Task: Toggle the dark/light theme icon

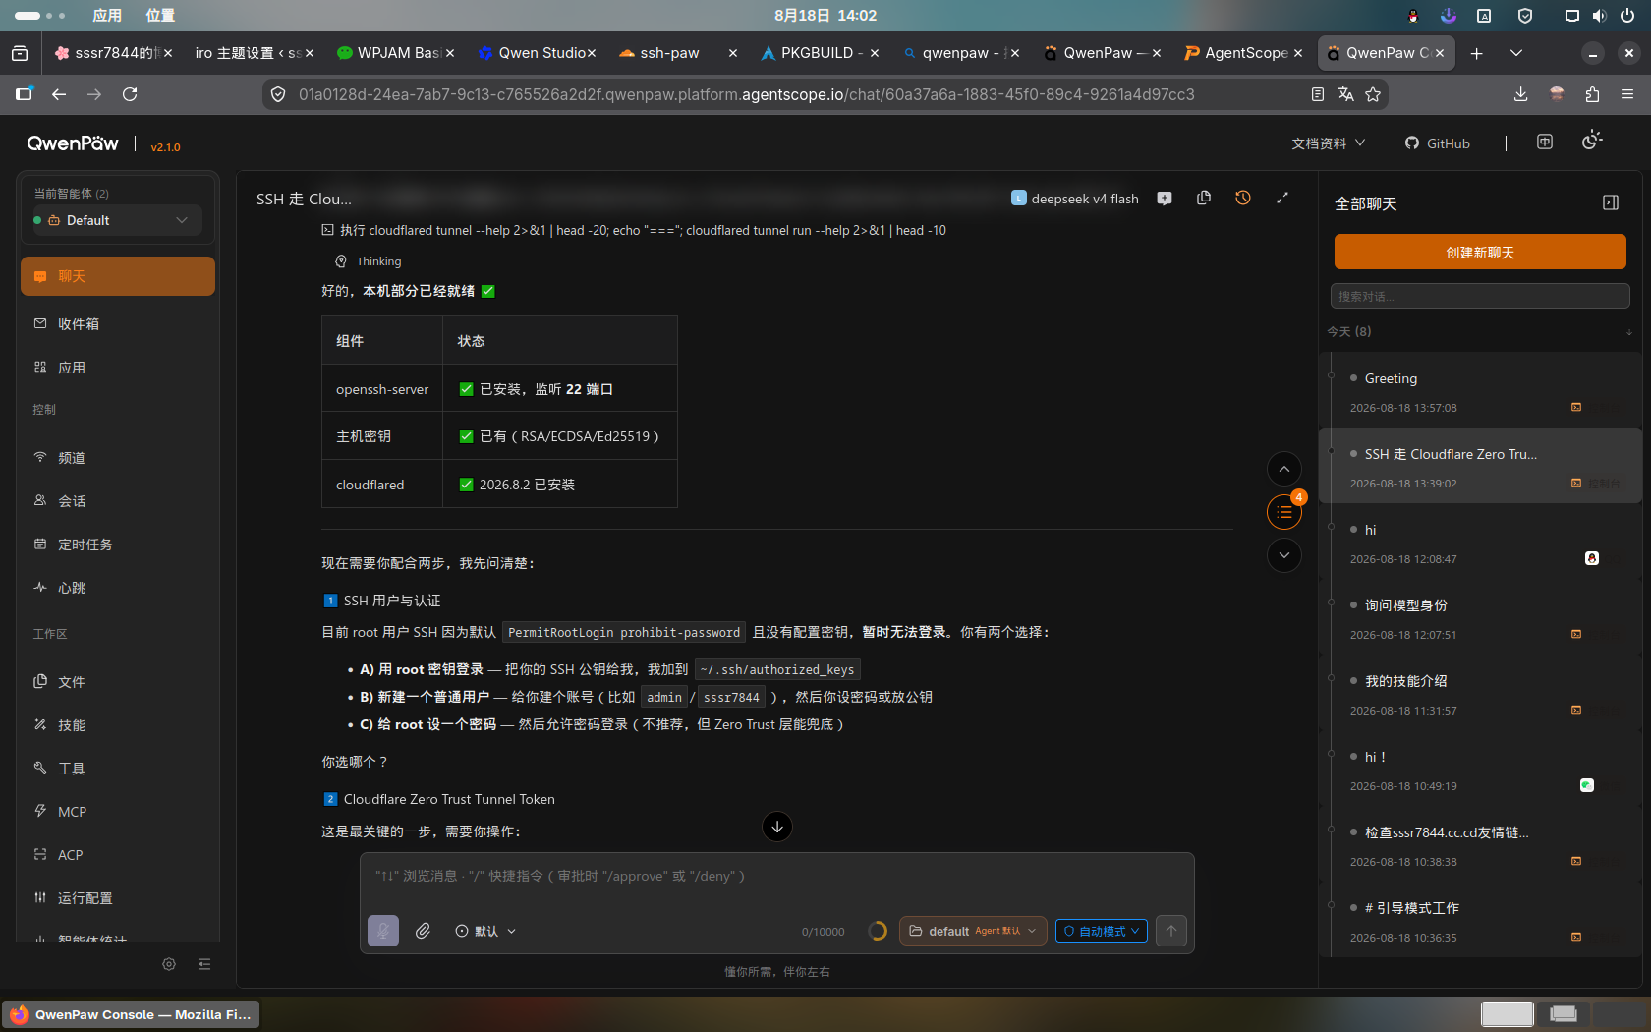Action: (x=1592, y=142)
